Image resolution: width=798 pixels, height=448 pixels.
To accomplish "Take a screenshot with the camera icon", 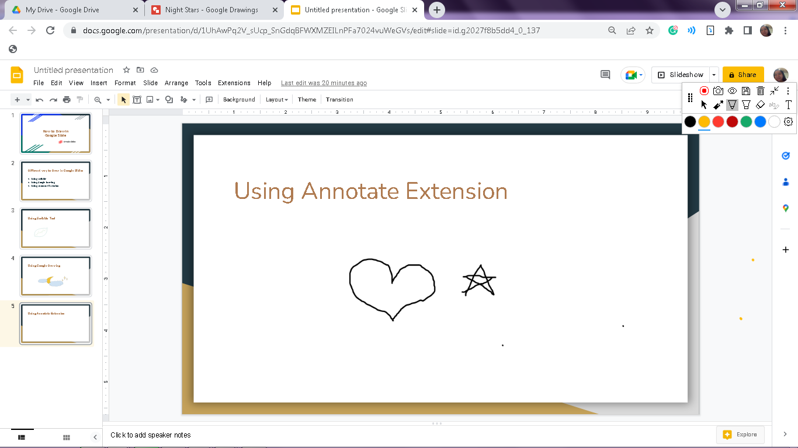I will click(718, 91).
